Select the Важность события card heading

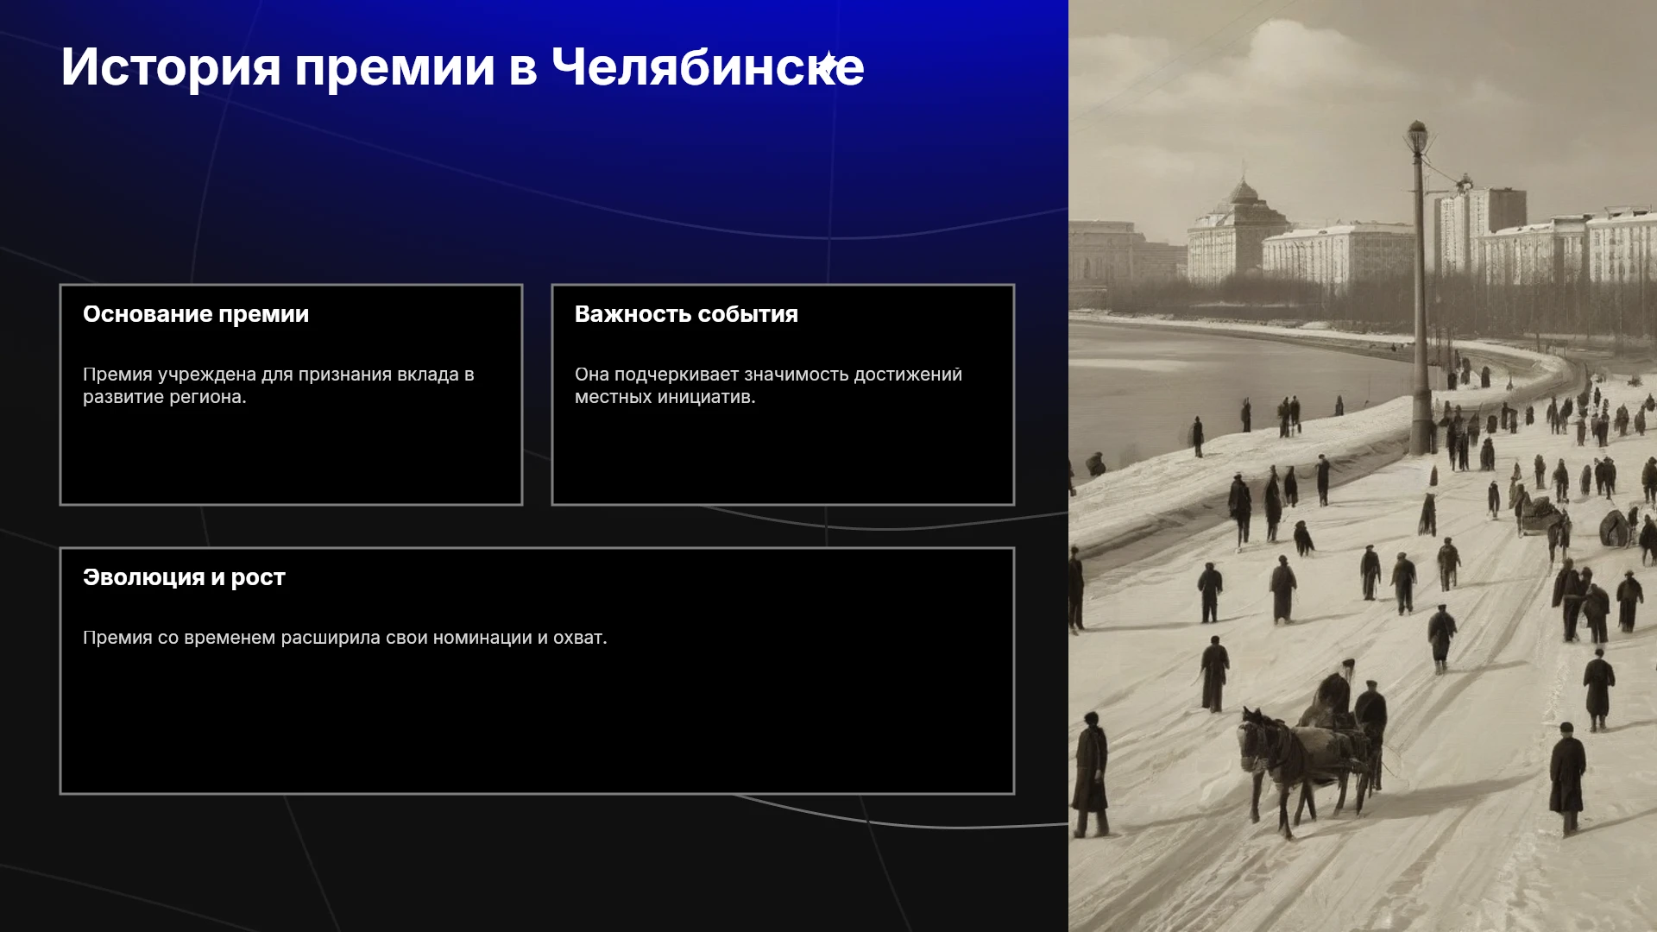(686, 314)
